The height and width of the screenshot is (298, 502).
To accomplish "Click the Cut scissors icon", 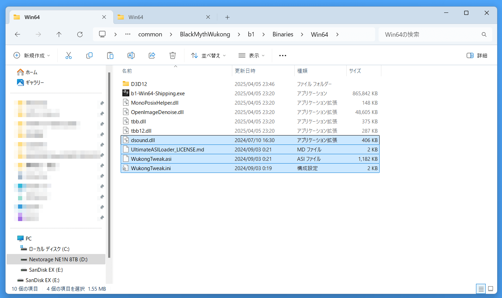I will pyautogui.click(x=69, y=55).
